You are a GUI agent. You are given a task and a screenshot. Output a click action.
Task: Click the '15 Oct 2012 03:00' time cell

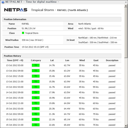point(15,109)
